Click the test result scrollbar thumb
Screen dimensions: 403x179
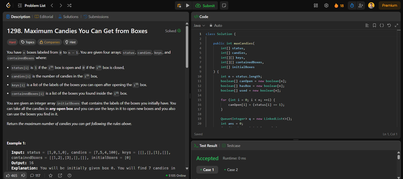[399, 157]
